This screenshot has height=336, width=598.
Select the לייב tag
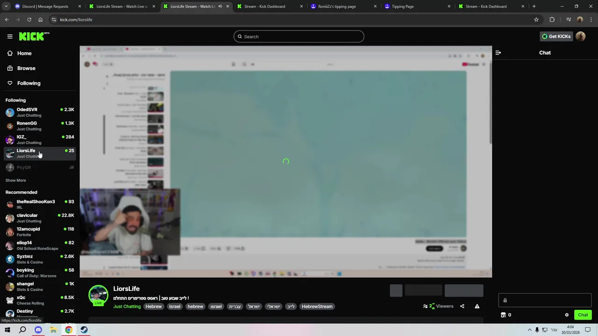[291, 307]
